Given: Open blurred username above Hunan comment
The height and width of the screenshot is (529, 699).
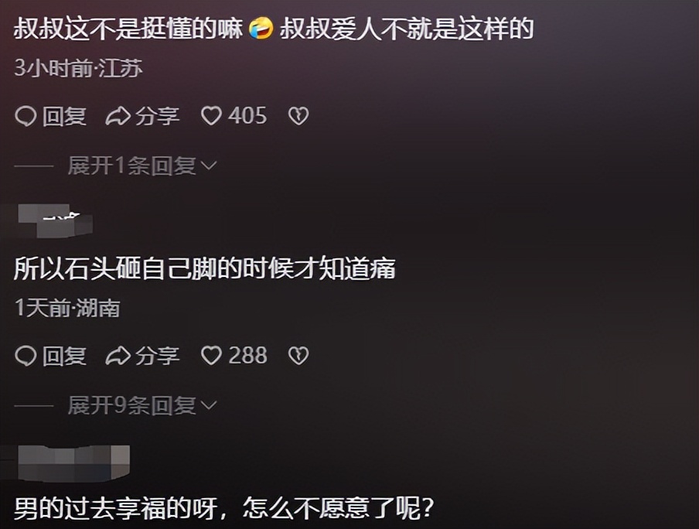Looking at the screenshot, I should click(x=55, y=220).
